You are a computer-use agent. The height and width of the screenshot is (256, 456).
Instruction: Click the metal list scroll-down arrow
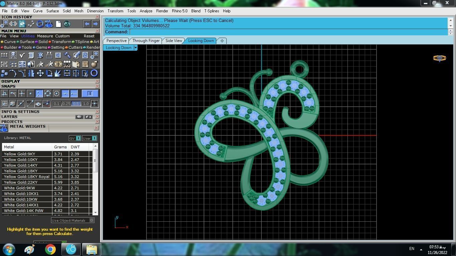pos(95,212)
